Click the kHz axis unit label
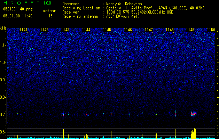 (3, 28)
